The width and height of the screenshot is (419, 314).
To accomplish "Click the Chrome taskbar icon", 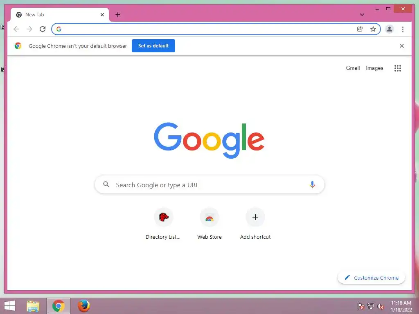I will (59, 306).
